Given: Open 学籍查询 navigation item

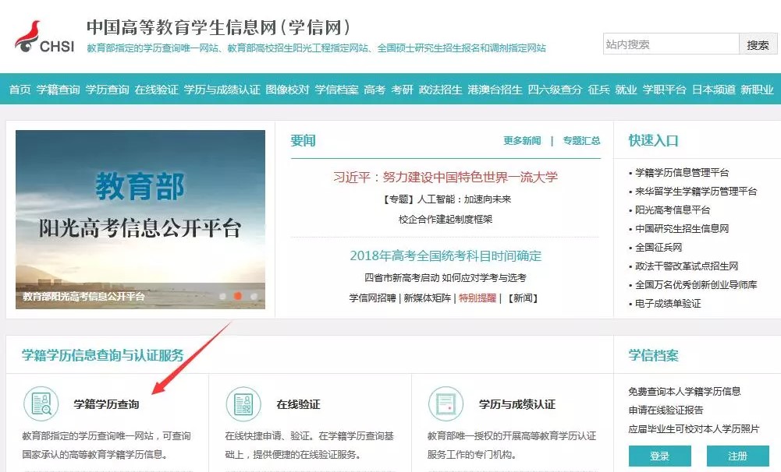Looking at the screenshot, I should (59, 90).
